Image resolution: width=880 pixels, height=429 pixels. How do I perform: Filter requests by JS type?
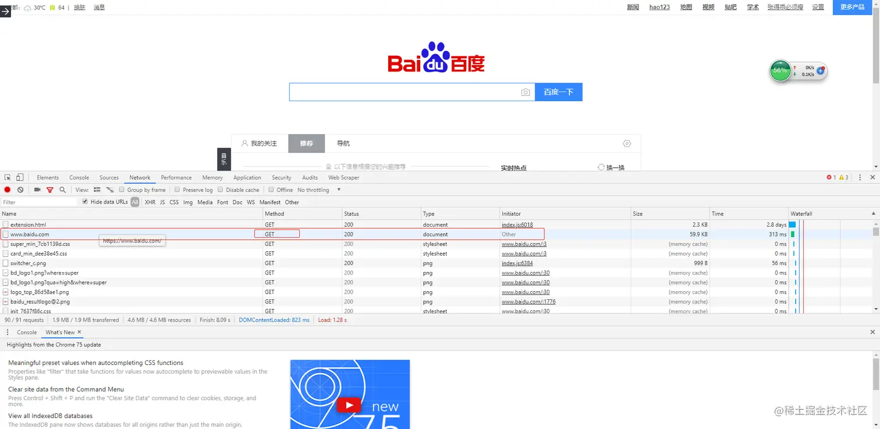pos(162,202)
